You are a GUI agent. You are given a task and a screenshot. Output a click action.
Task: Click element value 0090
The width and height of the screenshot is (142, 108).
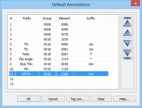[65, 29]
